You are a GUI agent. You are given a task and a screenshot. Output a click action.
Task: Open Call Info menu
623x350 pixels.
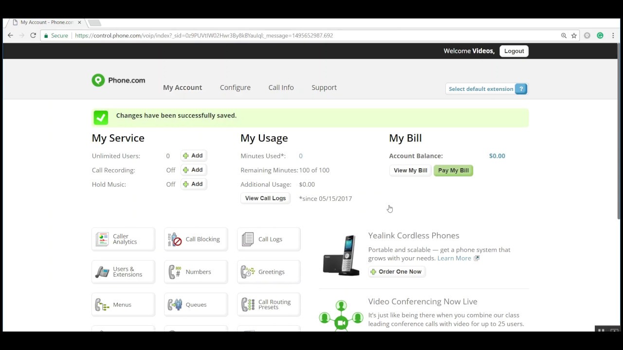281,87
